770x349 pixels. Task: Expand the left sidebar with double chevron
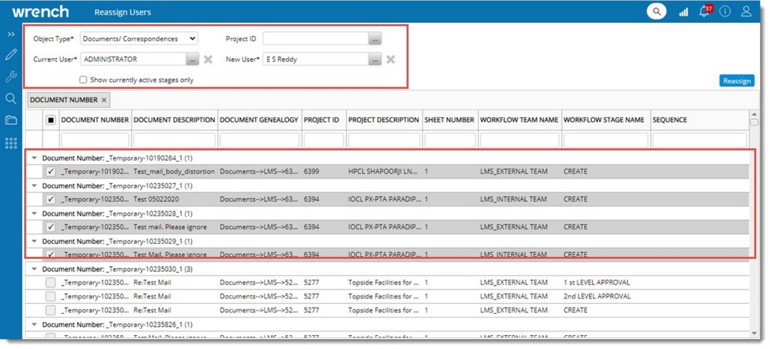(x=10, y=34)
